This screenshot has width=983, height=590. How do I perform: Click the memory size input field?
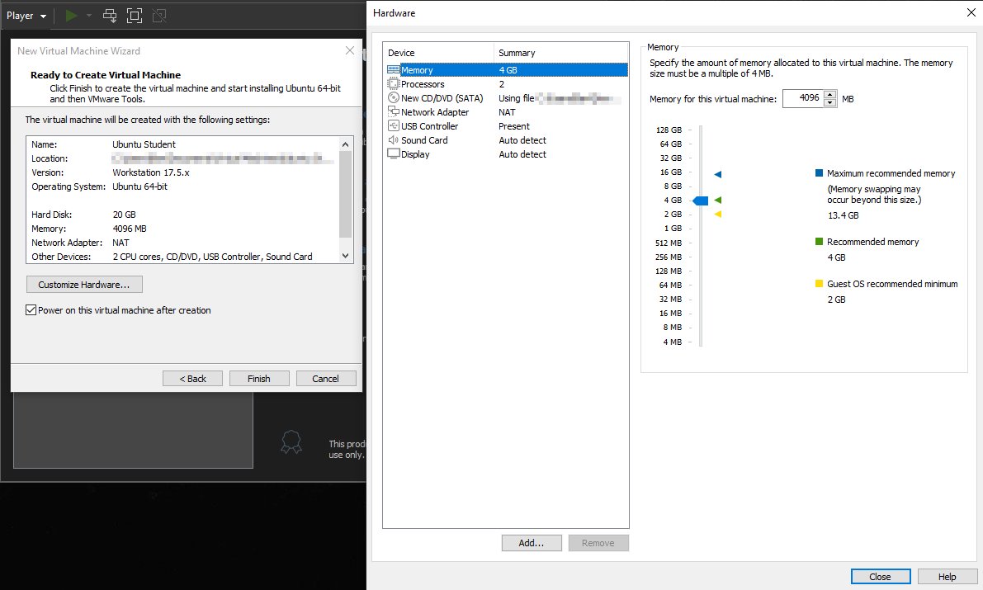click(801, 99)
